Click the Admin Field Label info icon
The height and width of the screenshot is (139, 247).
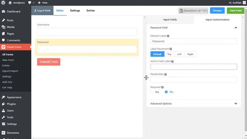click(173, 61)
